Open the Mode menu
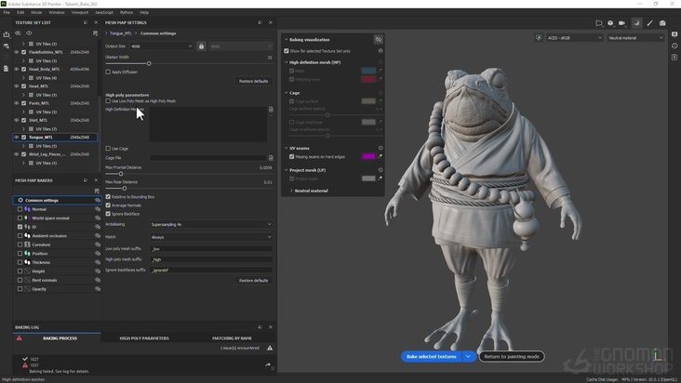 click(36, 13)
